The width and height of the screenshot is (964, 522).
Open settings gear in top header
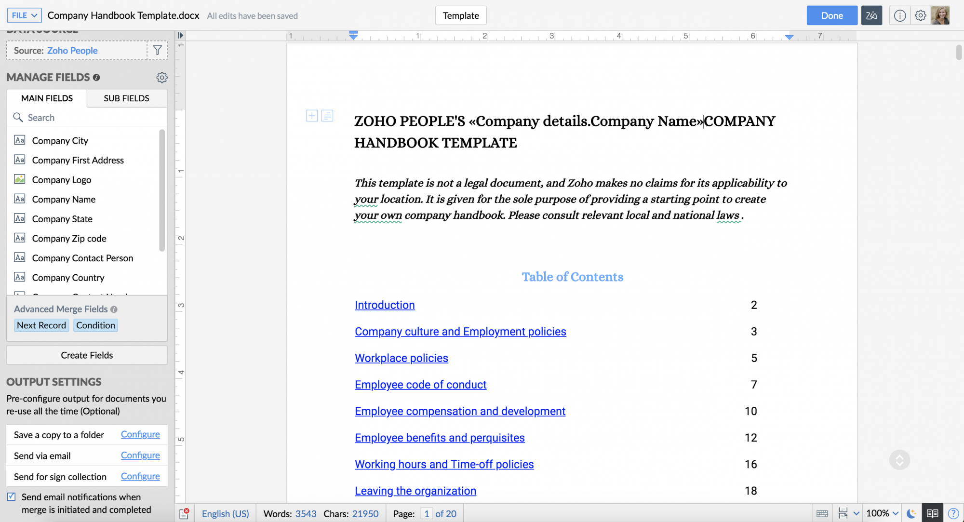tap(920, 15)
